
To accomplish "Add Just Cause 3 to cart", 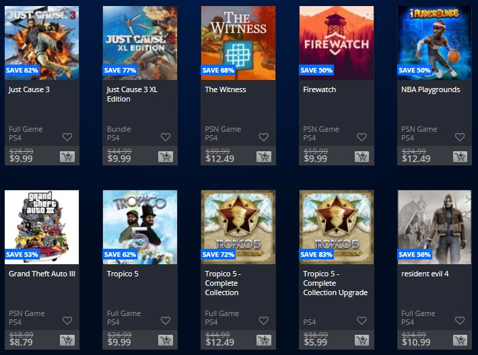I will tap(67, 157).
